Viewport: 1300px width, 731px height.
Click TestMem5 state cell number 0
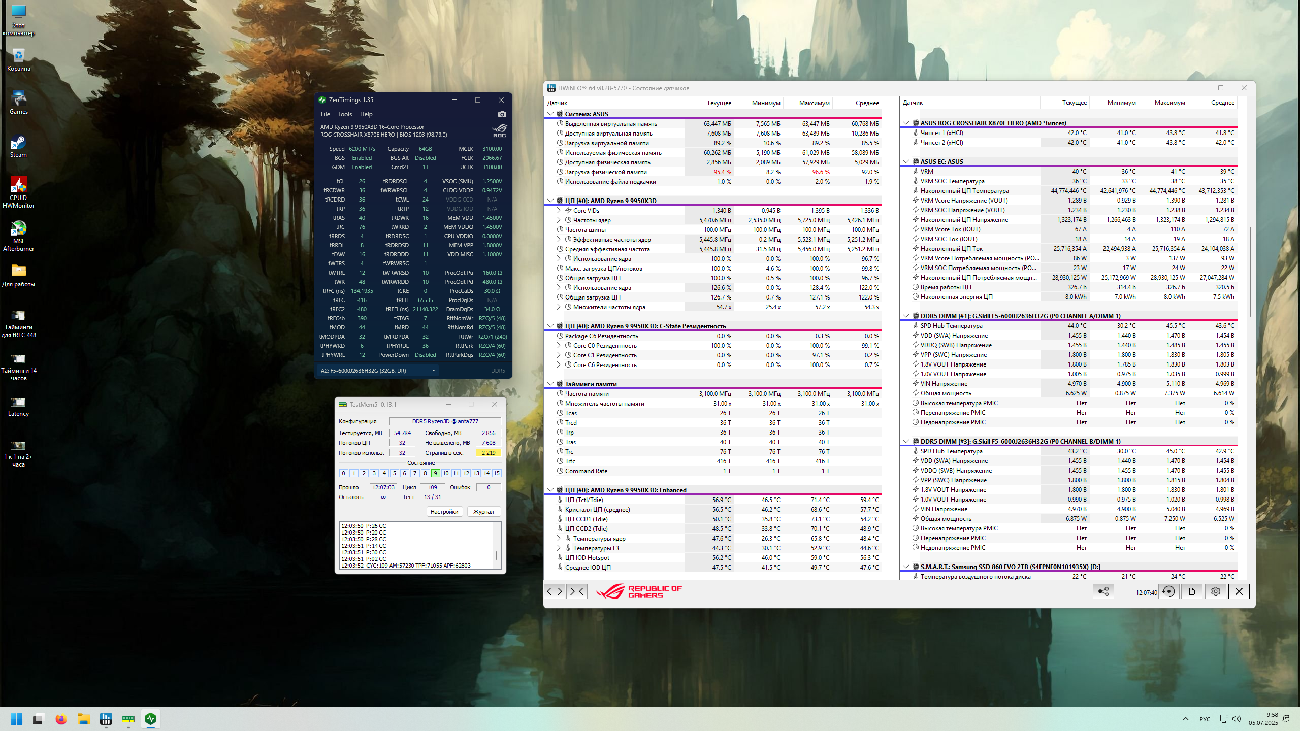[x=343, y=473]
